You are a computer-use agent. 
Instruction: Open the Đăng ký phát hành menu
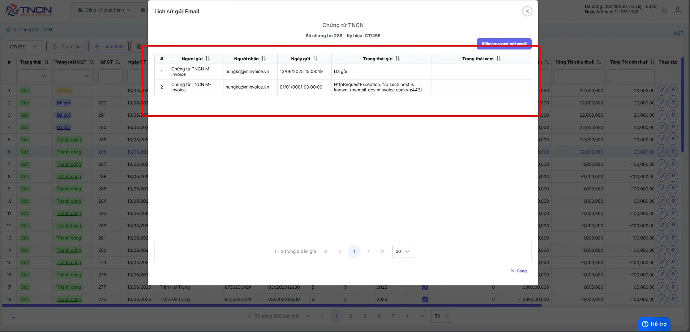coord(104,10)
